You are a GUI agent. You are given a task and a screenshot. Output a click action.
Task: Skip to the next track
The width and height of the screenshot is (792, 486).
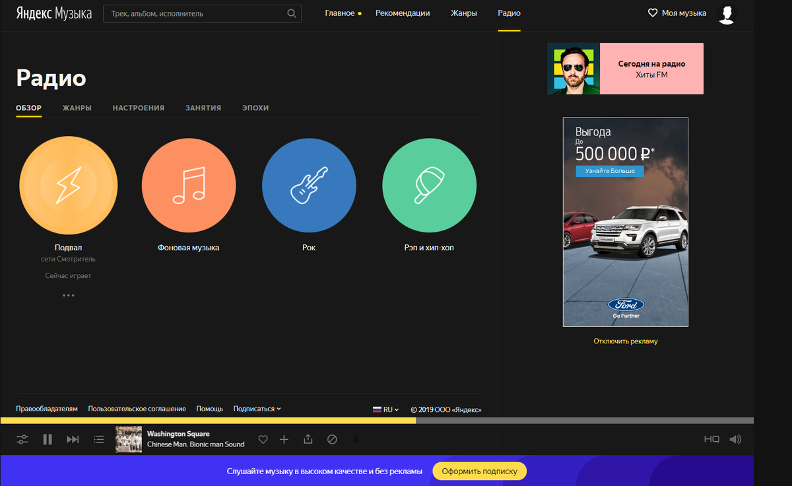pos(73,439)
